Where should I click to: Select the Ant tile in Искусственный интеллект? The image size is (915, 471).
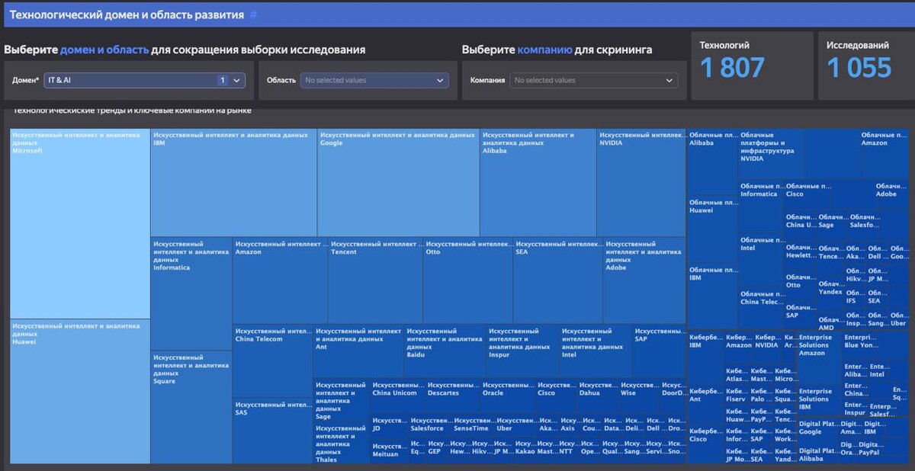(x=358, y=351)
